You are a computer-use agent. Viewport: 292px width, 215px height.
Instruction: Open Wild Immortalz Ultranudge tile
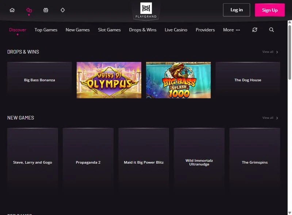click(199, 162)
